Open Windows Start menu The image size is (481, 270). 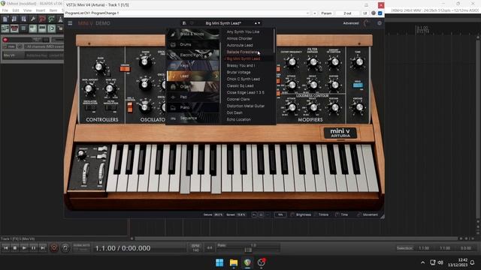(219, 262)
